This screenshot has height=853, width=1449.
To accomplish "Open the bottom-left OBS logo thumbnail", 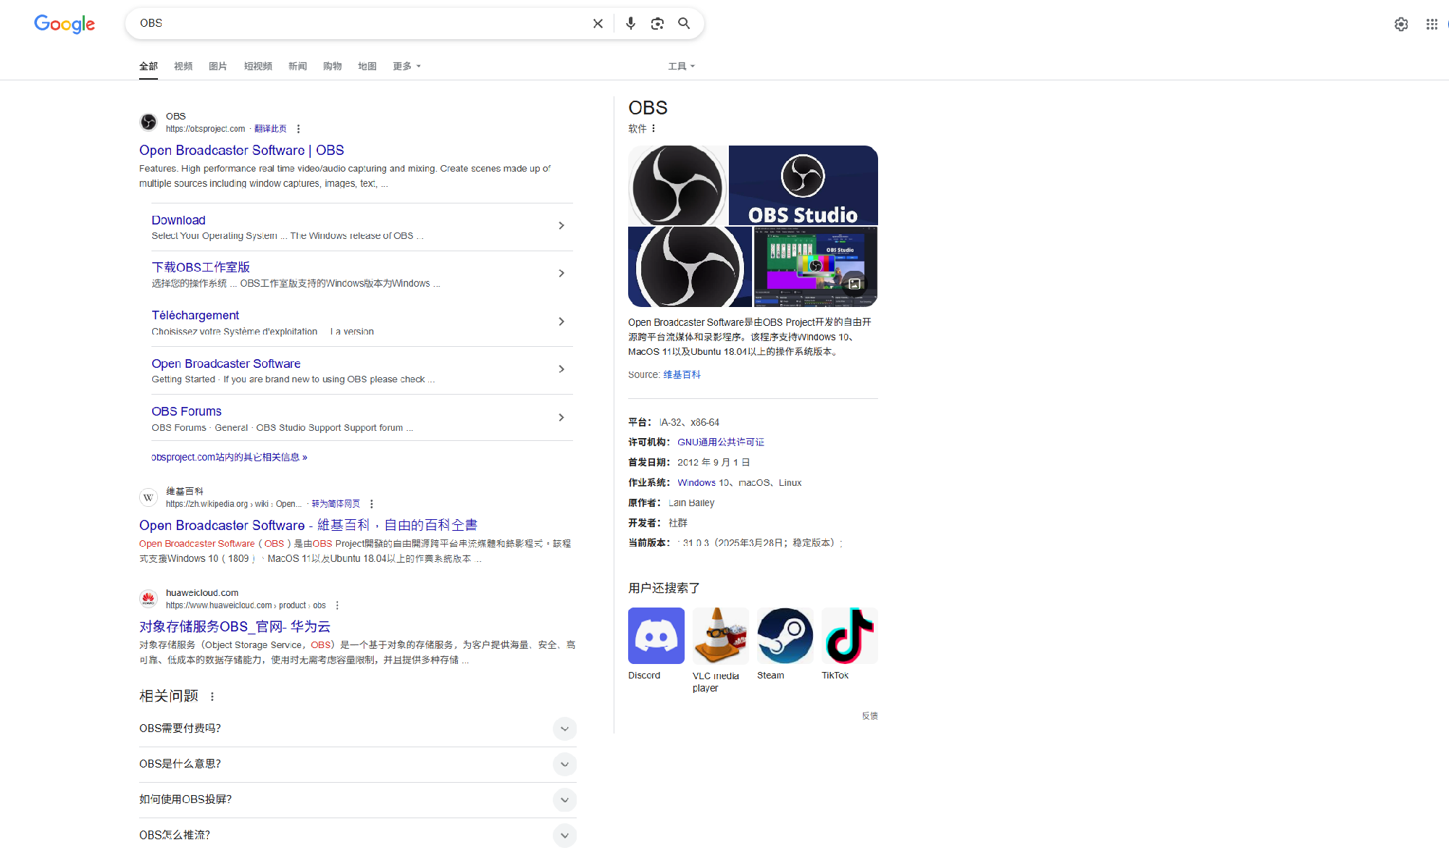I will coord(690,266).
